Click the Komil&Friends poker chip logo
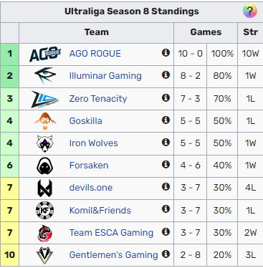Viewport: 263px width, 268px height. click(44, 210)
